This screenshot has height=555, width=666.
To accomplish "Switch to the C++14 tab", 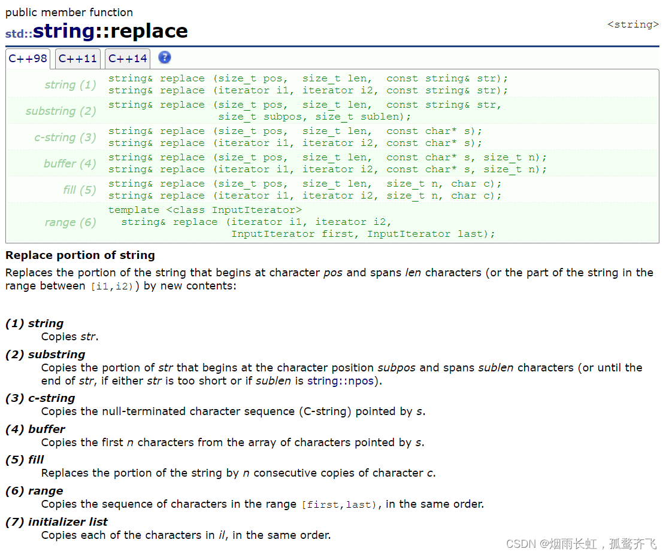I will 127,59.
